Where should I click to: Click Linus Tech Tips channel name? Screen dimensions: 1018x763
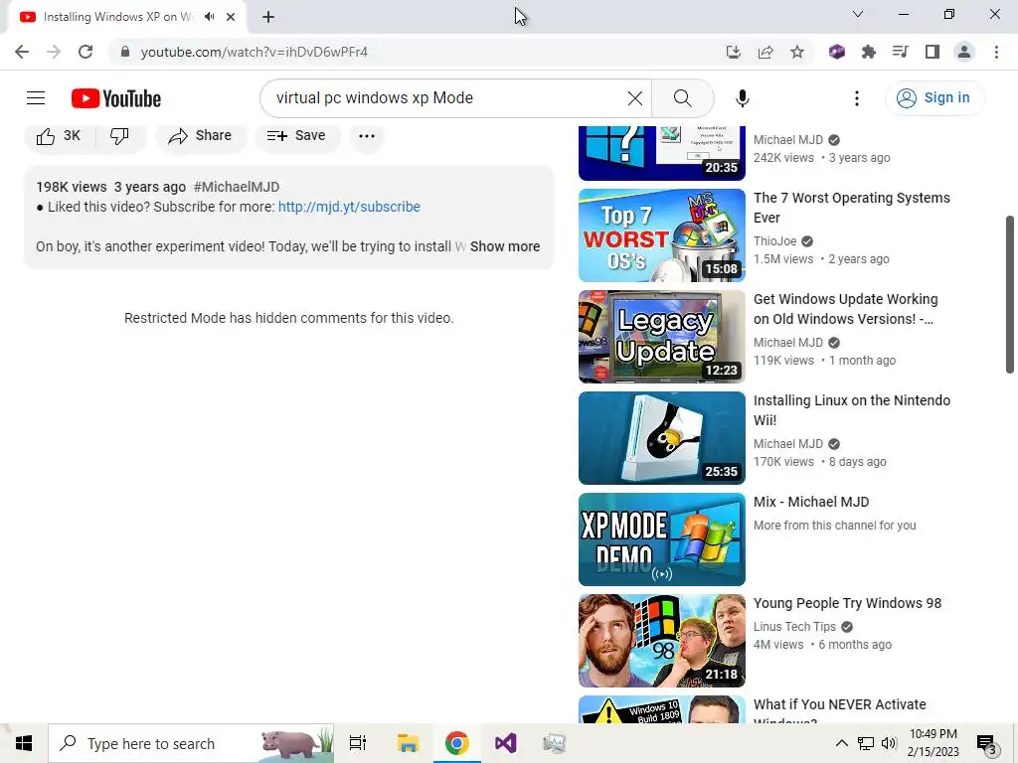click(x=794, y=627)
